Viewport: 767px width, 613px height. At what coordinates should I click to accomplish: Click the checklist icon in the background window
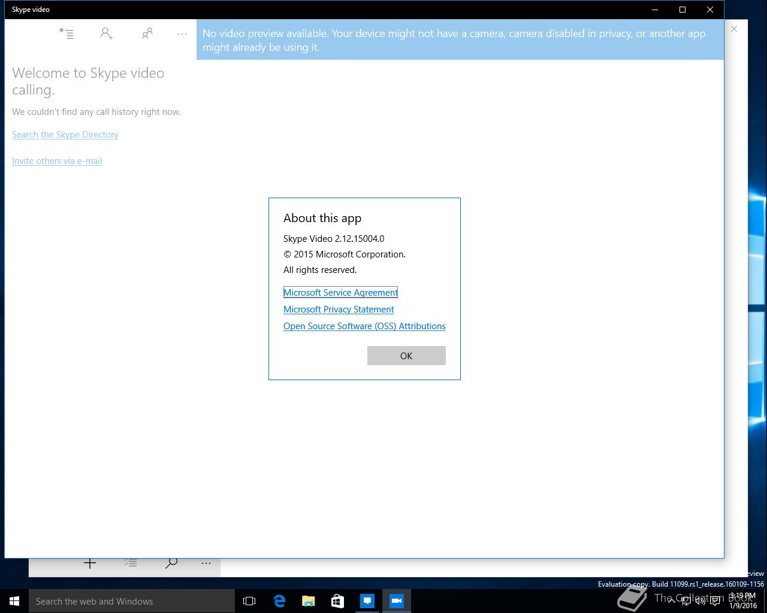[131, 563]
